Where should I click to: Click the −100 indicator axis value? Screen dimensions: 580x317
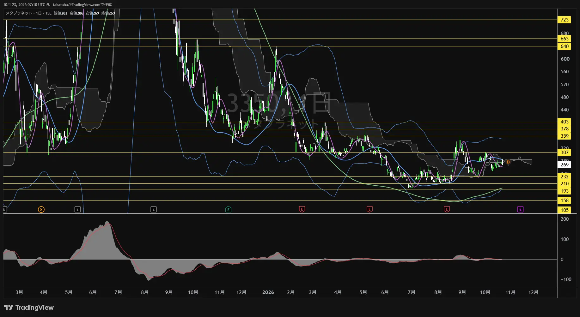(566, 279)
